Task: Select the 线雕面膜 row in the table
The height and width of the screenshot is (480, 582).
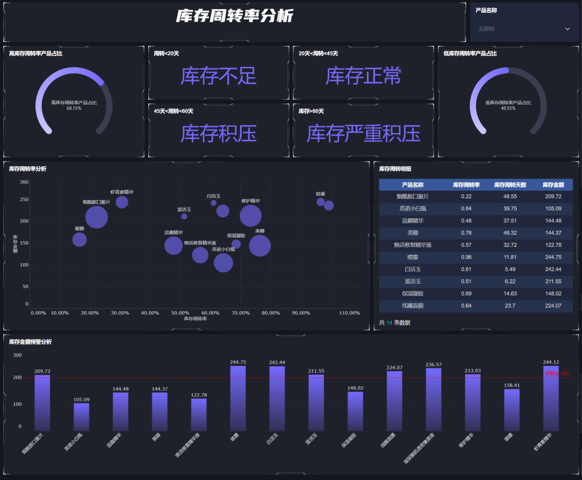Action: pyautogui.click(x=413, y=306)
